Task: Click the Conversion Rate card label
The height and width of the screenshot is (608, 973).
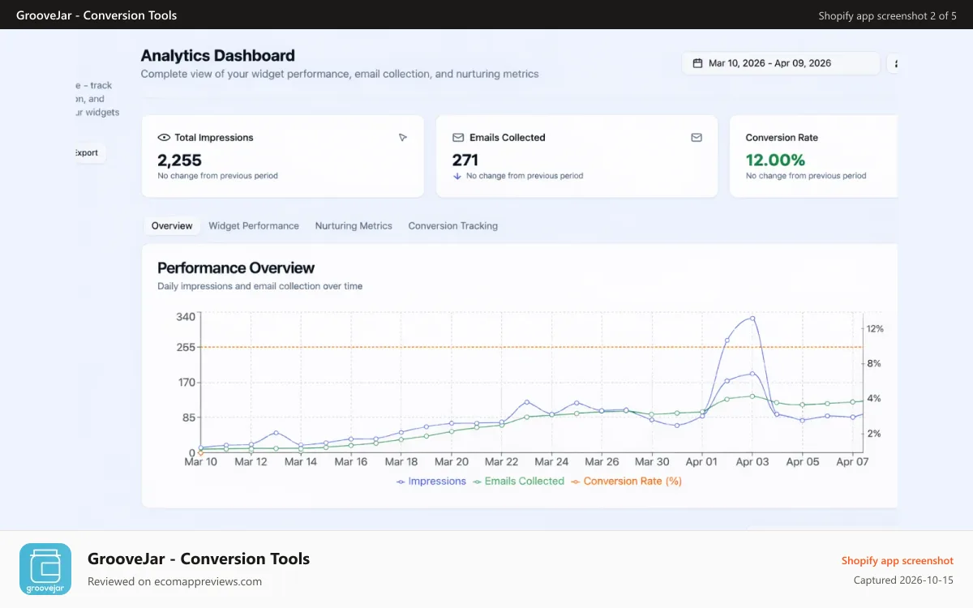Action: point(782,138)
